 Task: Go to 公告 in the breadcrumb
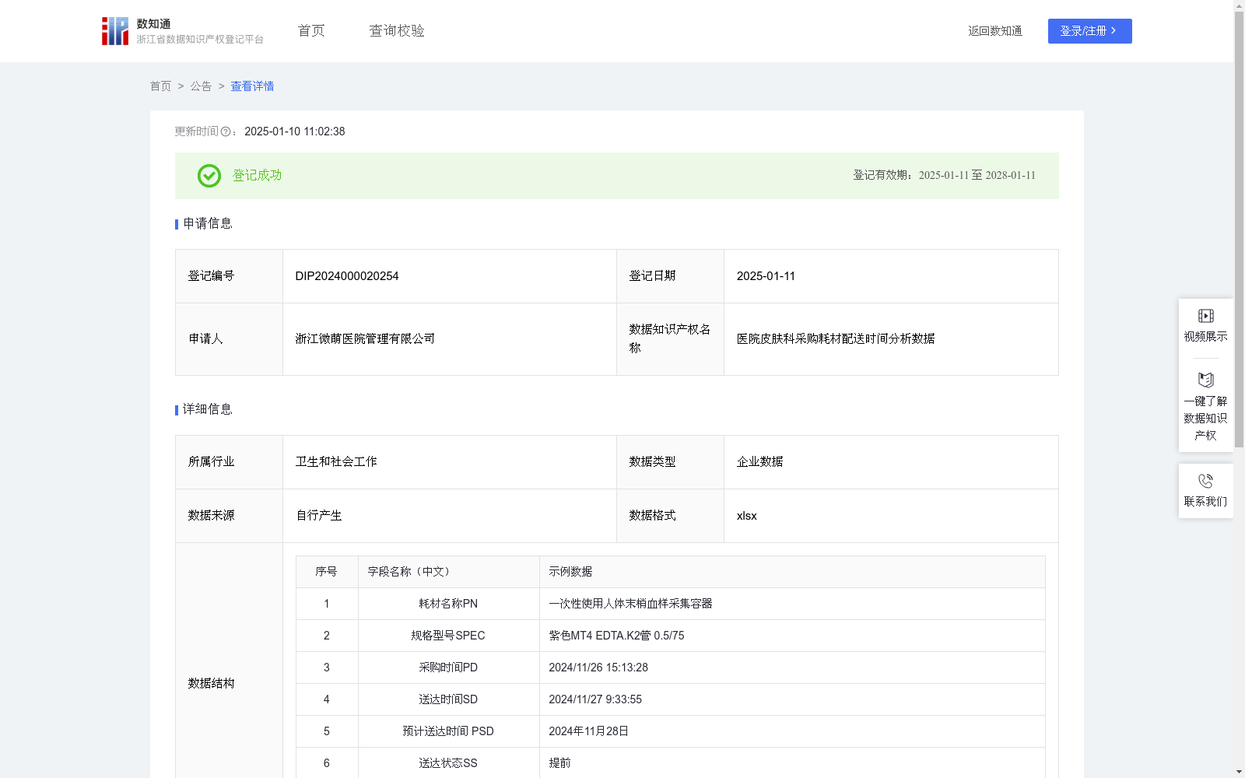tap(201, 86)
